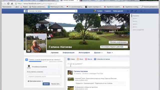The image size is (160, 90).
Task: Open the profile picture thumbnail
Action: [x=36, y=43]
